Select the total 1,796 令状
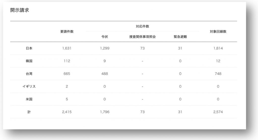Image resolution: width=258 pixels, height=140 pixels. pos(105,112)
